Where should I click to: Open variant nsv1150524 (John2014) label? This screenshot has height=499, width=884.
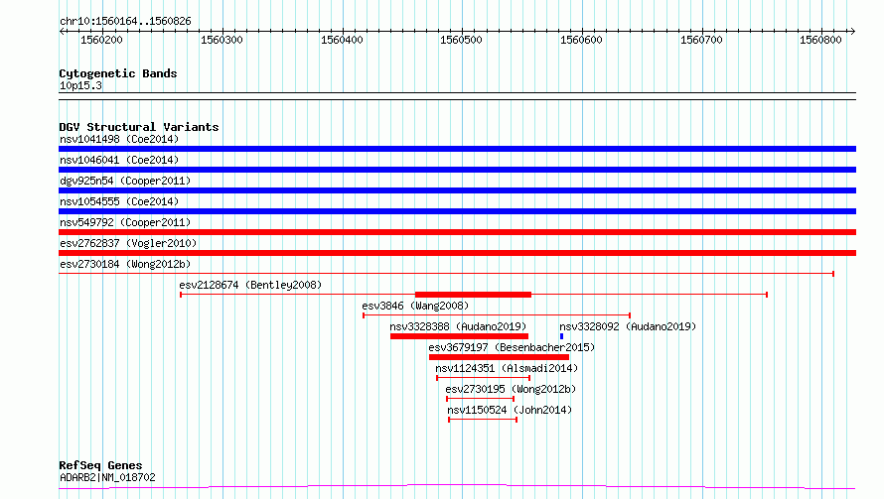[510, 410]
